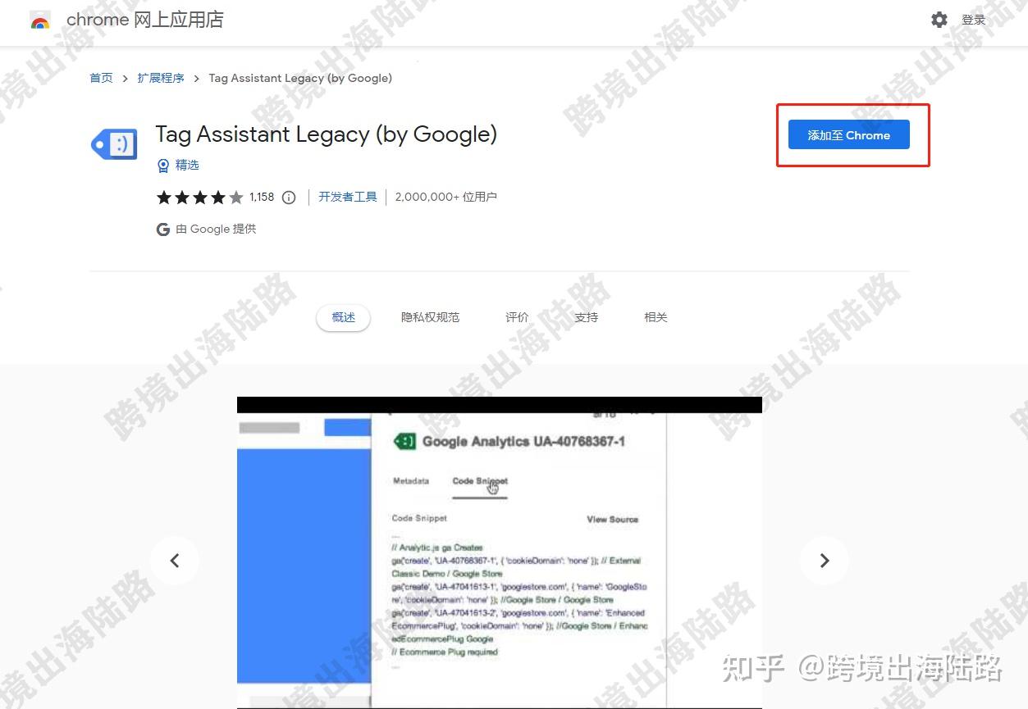Click the Chrome Web Store rainbow logo
Screen dimensions: 1028x709
click(40, 21)
